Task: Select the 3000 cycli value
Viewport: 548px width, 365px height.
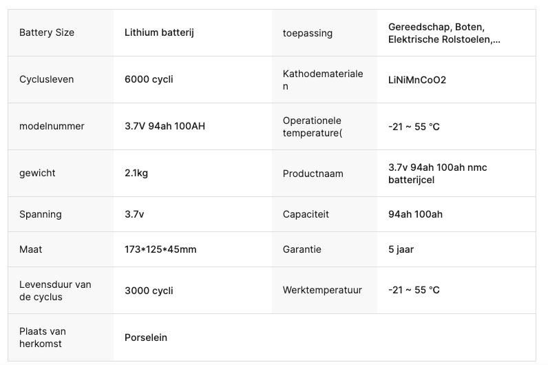Action: 149,291
